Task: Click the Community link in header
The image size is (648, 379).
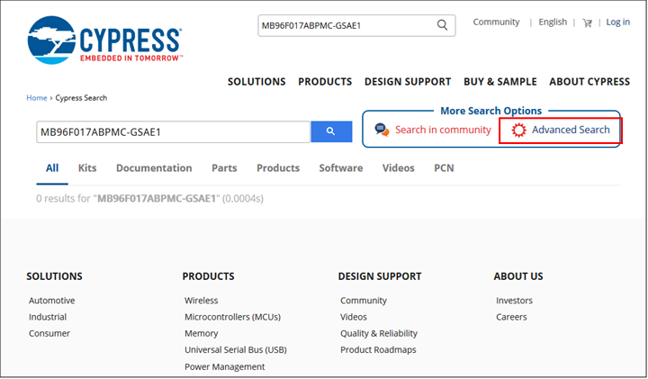Action: 496,23
